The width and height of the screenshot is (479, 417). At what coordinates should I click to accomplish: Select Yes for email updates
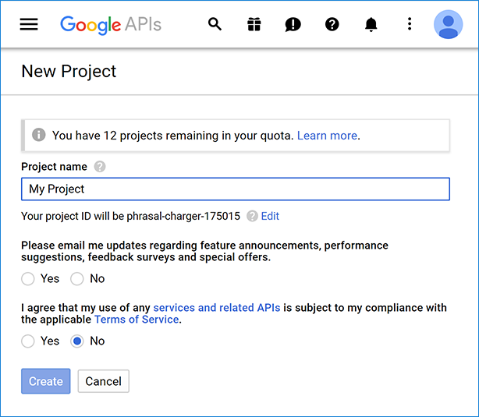pos(28,278)
